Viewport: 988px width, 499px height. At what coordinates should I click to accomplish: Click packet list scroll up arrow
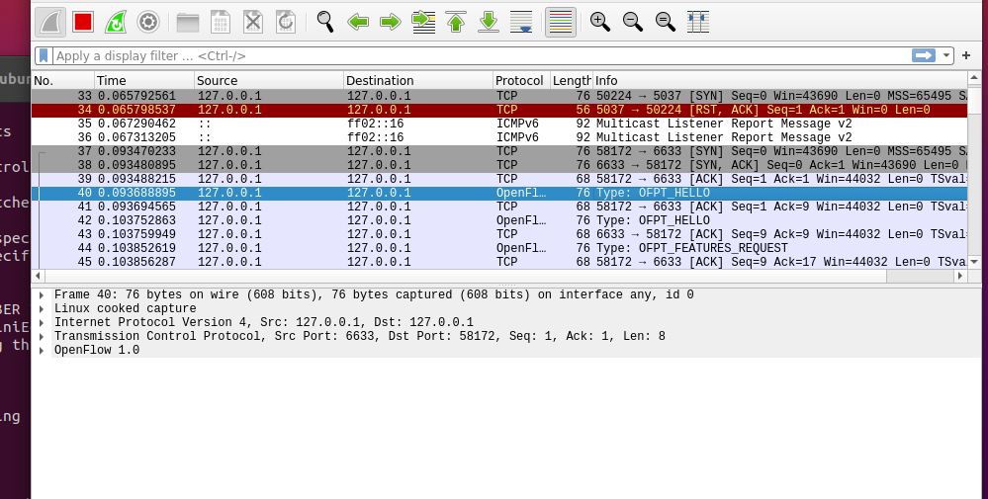974,79
